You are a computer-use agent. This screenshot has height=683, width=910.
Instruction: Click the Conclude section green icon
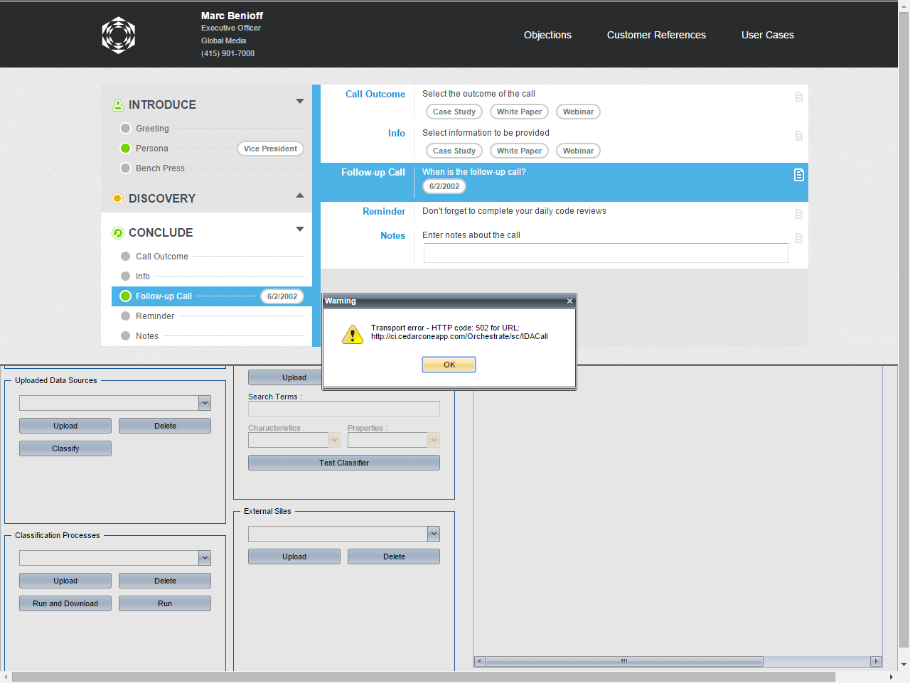[x=118, y=233]
